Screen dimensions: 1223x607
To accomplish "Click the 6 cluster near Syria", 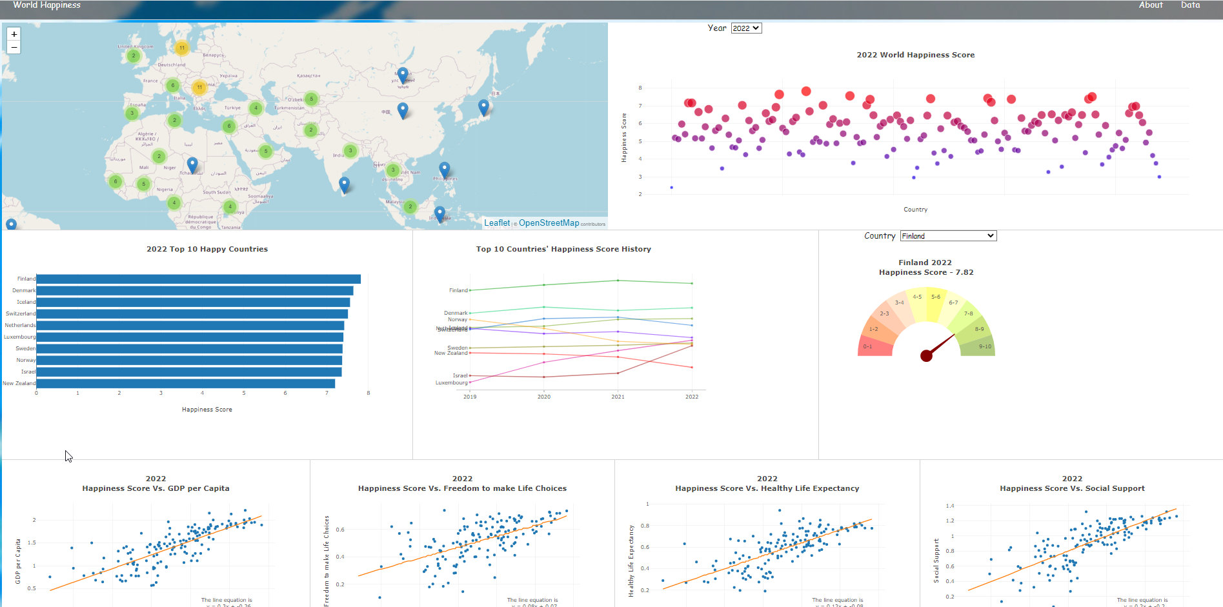I will [228, 126].
